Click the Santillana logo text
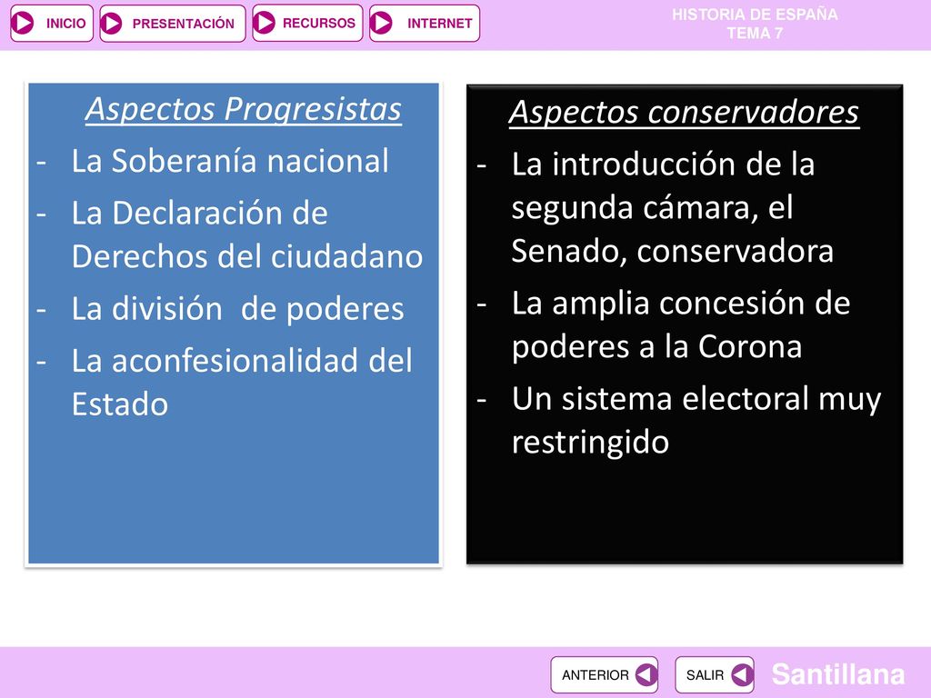Image resolution: width=931 pixels, height=698 pixels. 837,674
